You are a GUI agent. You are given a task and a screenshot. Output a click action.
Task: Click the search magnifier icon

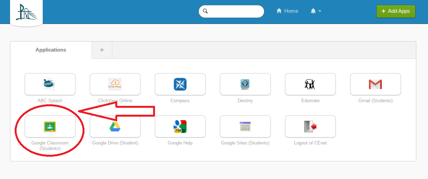tap(206, 11)
